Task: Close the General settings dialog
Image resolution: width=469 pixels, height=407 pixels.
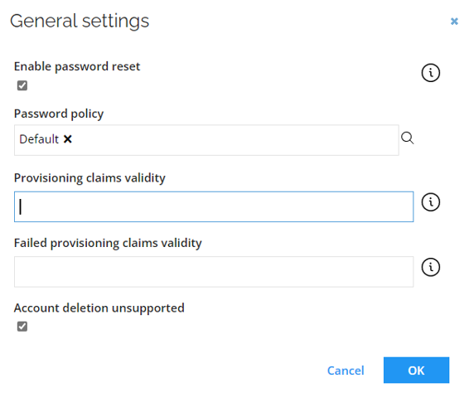Action: pyautogui.click(x=454, y=22)
